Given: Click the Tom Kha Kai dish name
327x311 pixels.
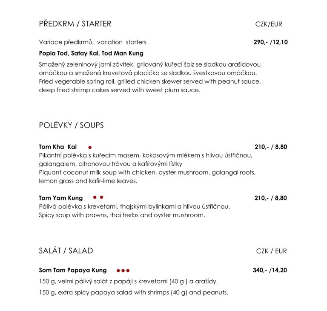Looking at the screenshot, I should click(x=55, y=147).
